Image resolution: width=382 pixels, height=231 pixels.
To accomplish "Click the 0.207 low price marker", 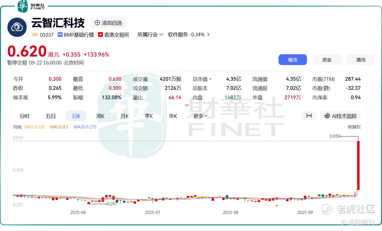I will (112, 204).
